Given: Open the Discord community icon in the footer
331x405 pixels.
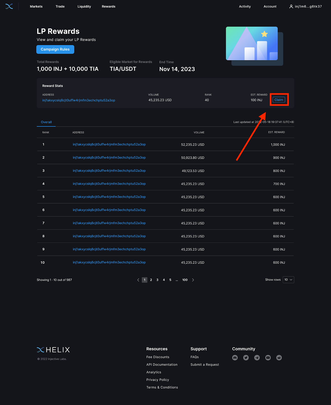Looking at the screenshot, I should point(235,358).
